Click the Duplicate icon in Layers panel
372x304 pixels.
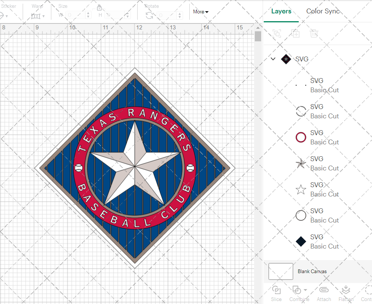pyautogui.click(x=295, y=33)
